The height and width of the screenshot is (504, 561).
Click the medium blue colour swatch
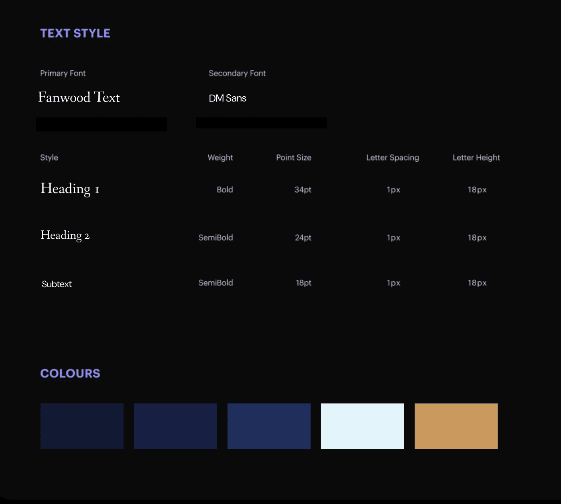(269, 426)
